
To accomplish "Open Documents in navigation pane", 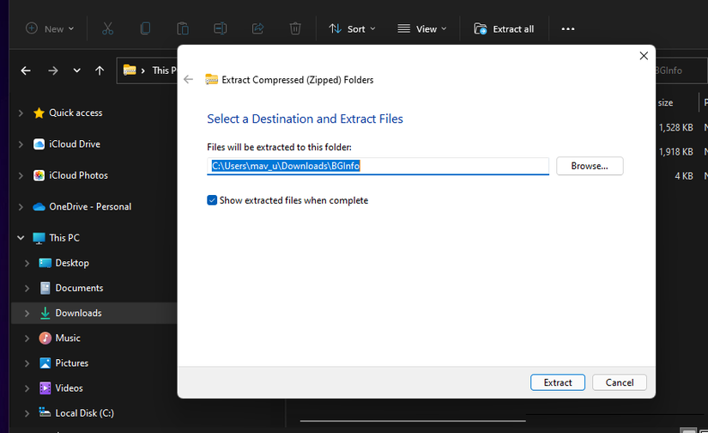I will click(79, 288).
